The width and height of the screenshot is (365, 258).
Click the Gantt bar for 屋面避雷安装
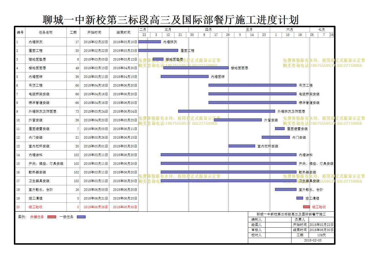280,129
